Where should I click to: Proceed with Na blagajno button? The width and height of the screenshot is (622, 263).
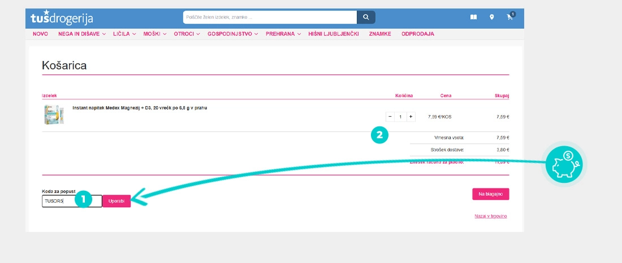point(490,194)
